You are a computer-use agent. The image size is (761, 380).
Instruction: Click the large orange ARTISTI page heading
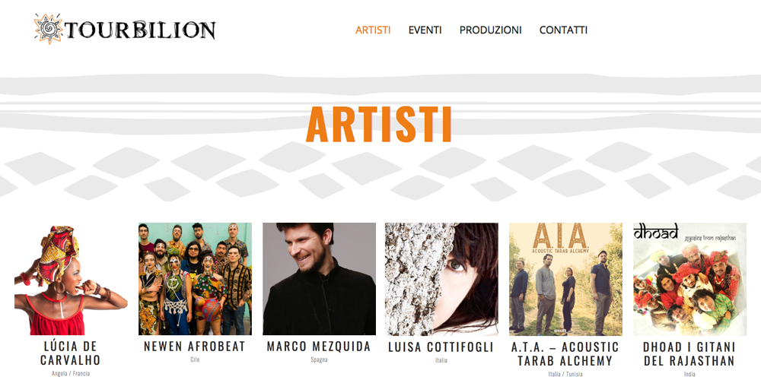[x=379, y=124]
